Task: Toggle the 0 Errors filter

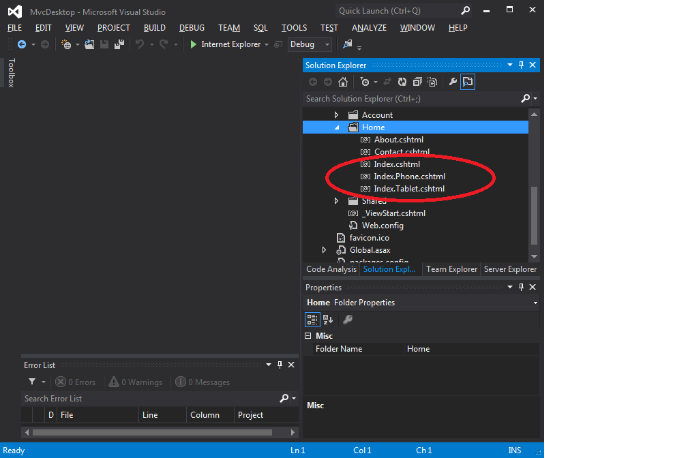Action: click(x=76, y=382)
